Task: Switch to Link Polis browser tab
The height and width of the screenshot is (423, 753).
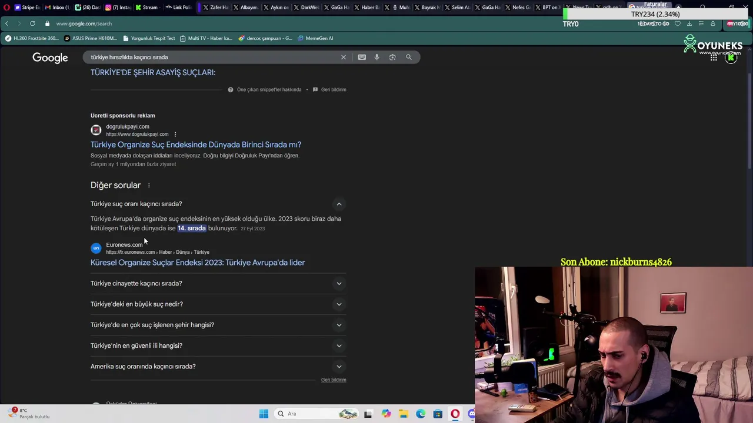Action: click(x=178, y=7)
